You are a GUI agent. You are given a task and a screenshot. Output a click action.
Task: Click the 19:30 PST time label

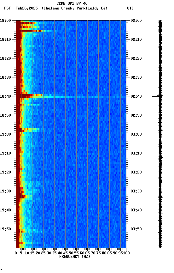pyautogui.click(x=5, y=191)
